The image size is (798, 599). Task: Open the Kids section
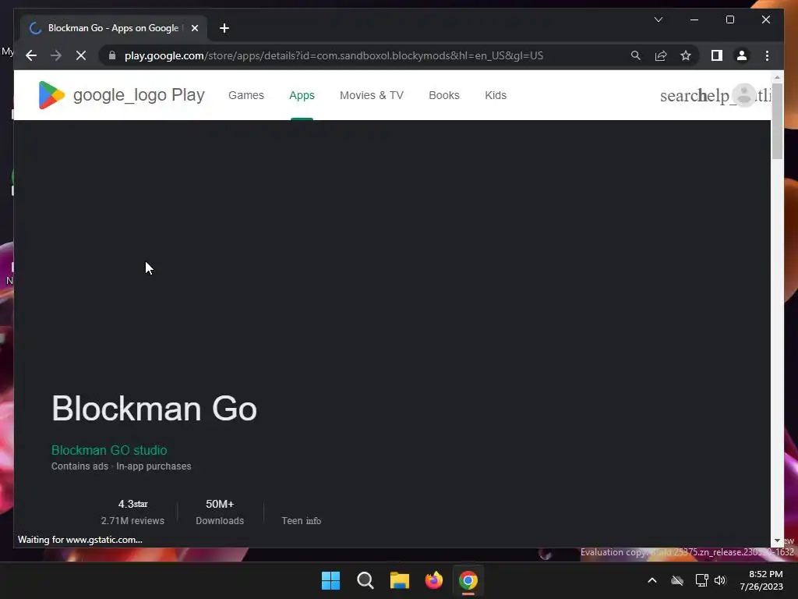495,95
